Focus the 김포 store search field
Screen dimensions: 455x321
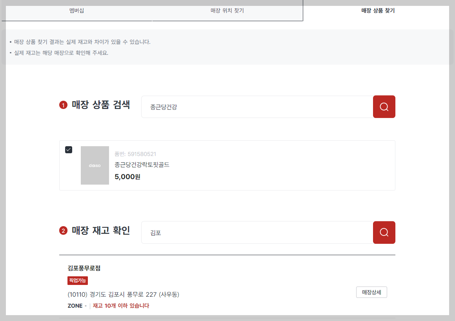[x=257, y=232]
